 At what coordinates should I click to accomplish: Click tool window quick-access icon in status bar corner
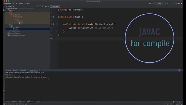(x=4, y=104)
